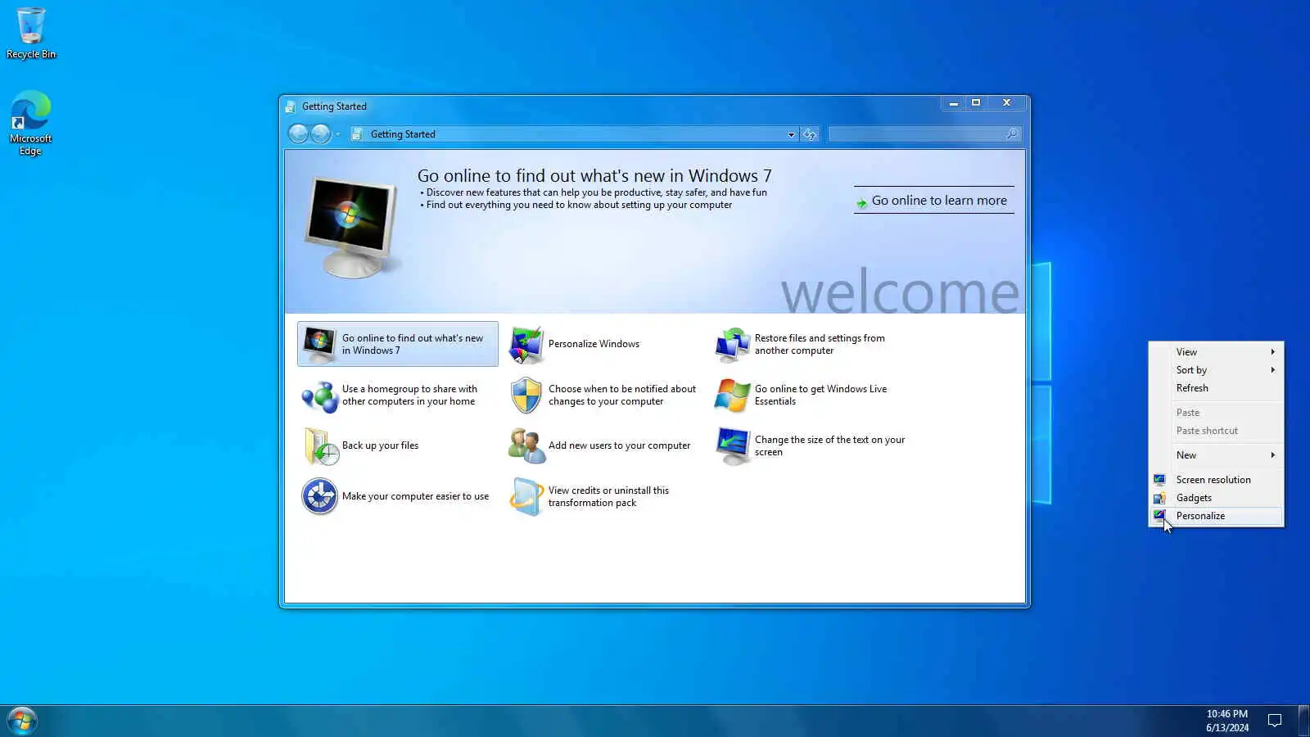
Task: Click the Screen resolution menu icon
Action: pyautogui.click(x=1159, y=480)
